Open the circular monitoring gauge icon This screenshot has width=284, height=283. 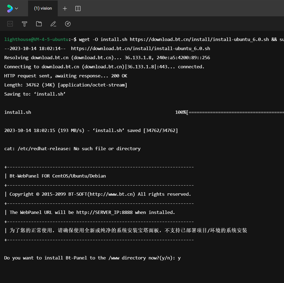point(68,24)
